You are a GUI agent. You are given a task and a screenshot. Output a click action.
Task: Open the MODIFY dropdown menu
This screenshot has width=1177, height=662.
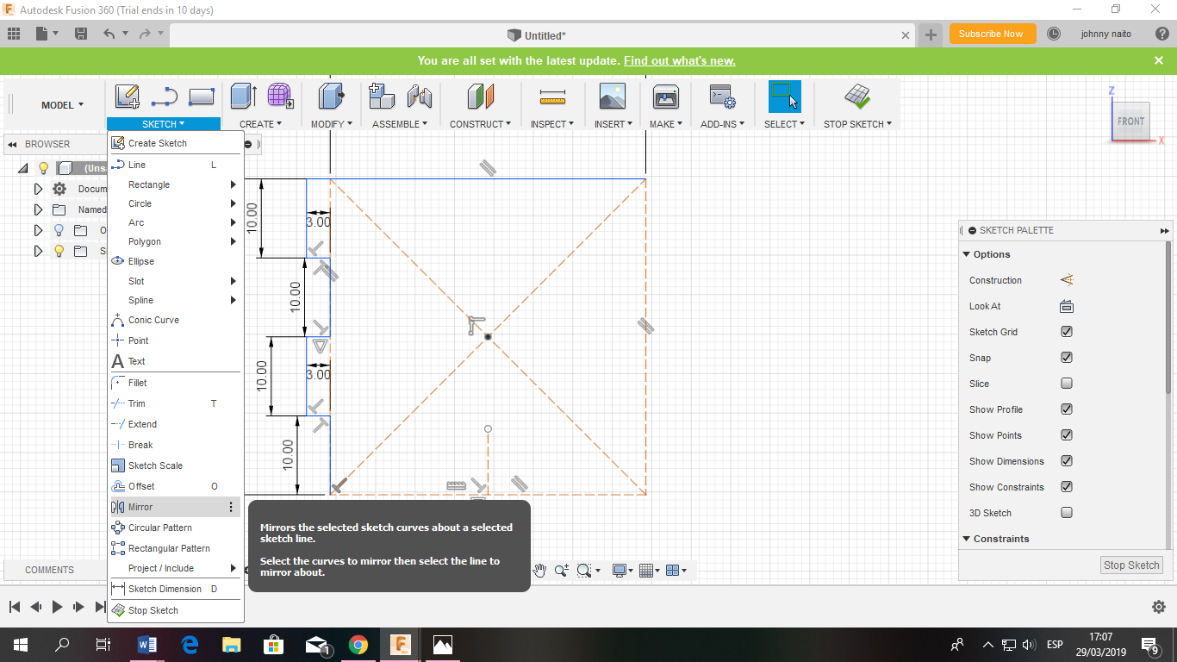[332, 124]
